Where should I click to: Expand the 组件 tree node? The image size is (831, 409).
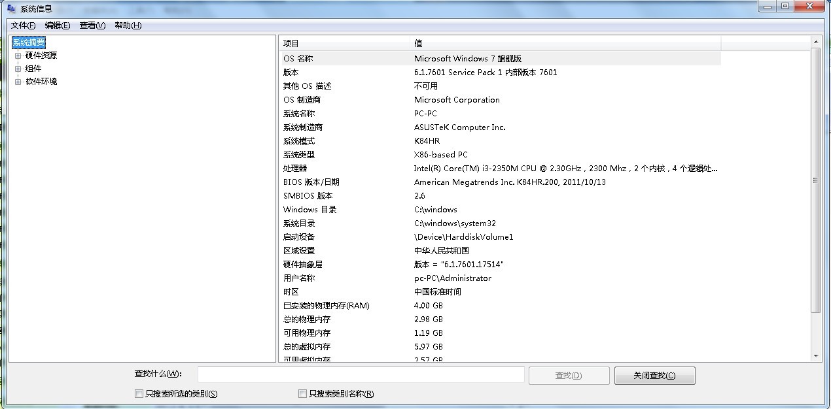[18, 69]
